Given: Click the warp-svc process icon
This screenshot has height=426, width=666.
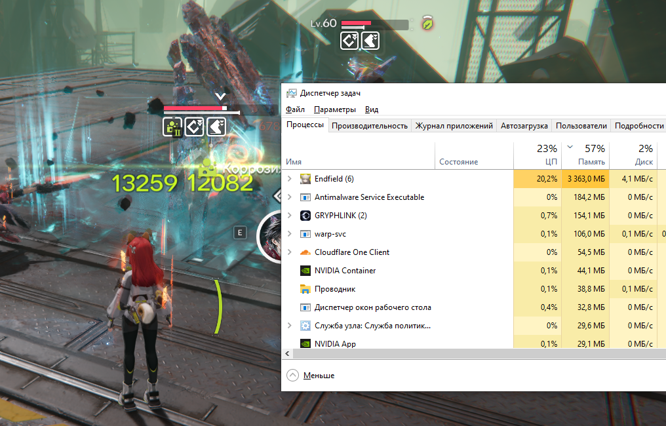Looking at the screenshot, I should tap(305, 234).
